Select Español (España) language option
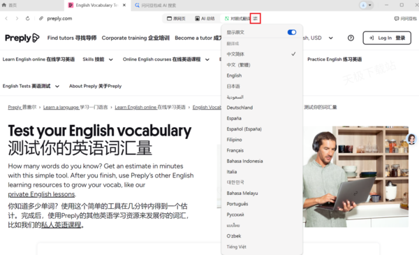This screenshot has height=255, width=419. point(262,129)
